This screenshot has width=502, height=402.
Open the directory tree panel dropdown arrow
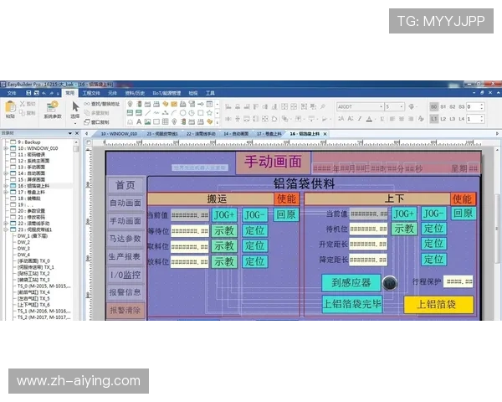tap(69, 133)
